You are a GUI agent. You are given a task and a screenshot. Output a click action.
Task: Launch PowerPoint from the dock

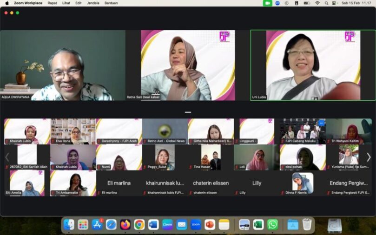(210, 225)
